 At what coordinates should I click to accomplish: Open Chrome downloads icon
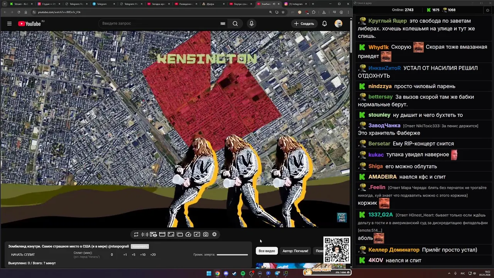tap(323, 12)
